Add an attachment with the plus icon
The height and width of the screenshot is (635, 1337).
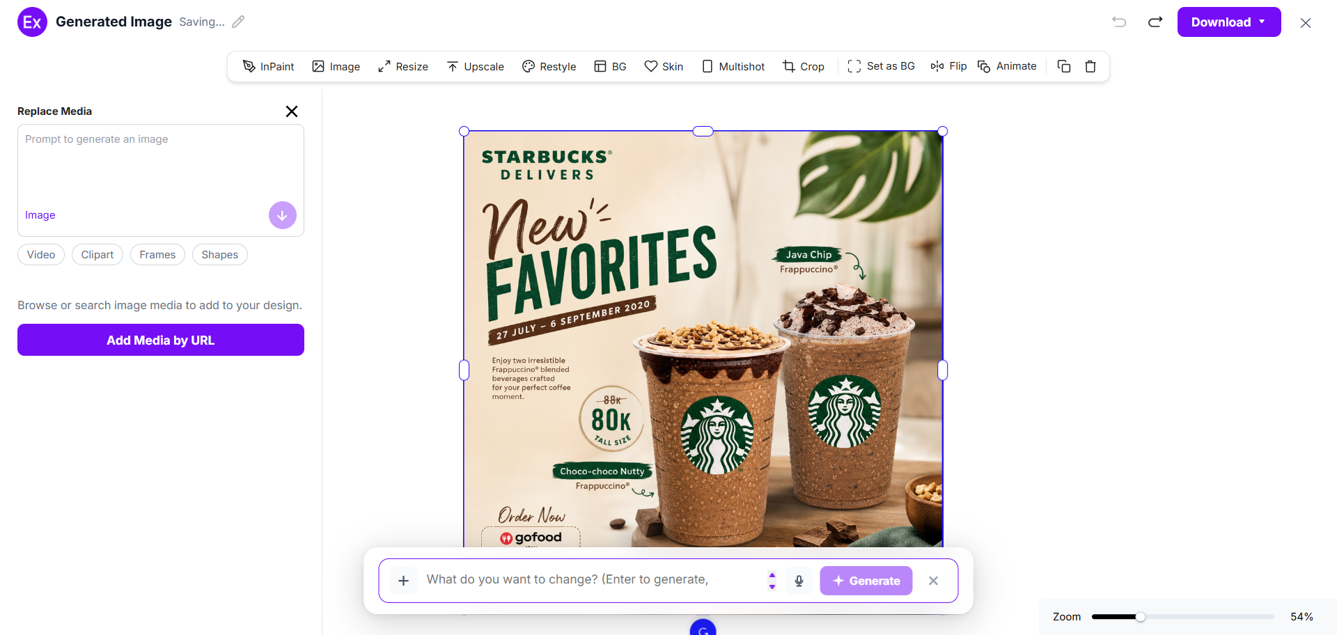tap(403, 581)
